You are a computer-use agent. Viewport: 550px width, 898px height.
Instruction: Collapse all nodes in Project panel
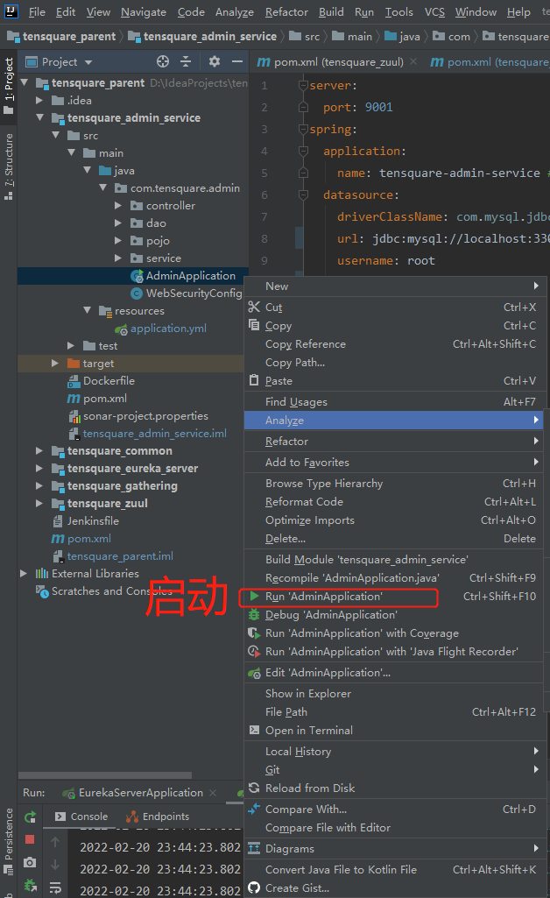186,62
